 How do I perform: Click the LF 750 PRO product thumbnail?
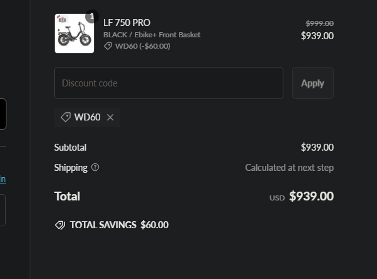[x=74, y=33]
